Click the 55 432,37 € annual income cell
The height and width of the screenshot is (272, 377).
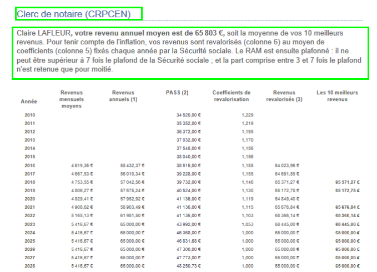click(133, 165)
